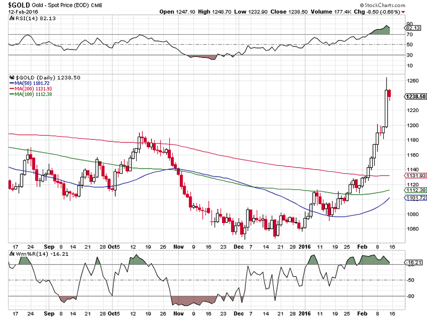Click the StockCharts.com watermark link

point(397,5)
